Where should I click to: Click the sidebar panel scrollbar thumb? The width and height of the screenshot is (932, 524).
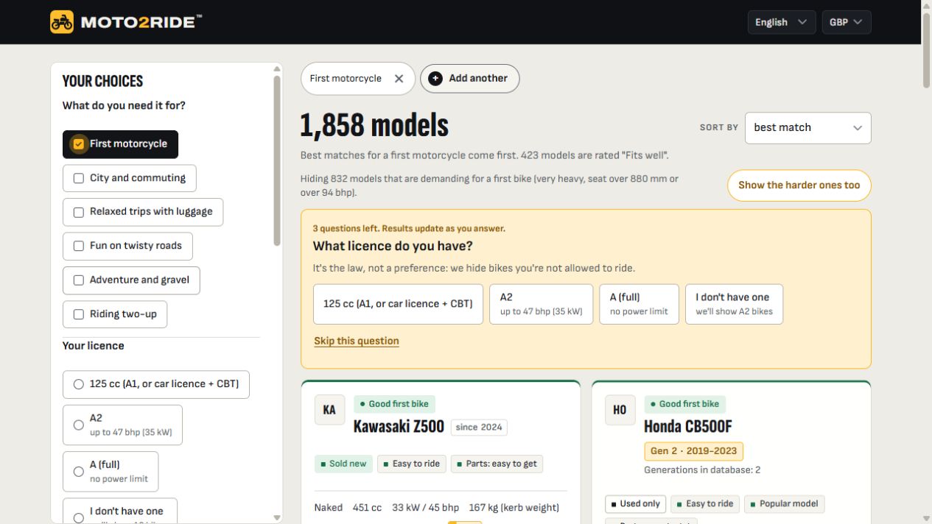pyautogui.click(x=277, y=160)
